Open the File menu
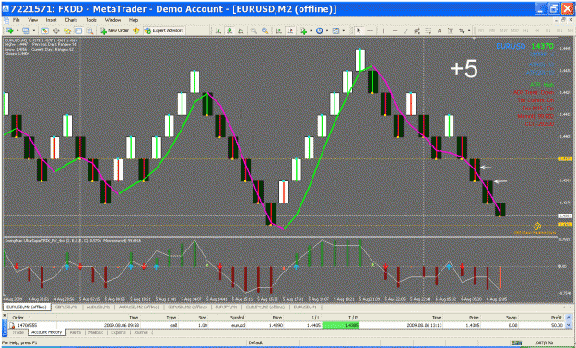This screenshot has width=576, height=348. pos(17,20)
